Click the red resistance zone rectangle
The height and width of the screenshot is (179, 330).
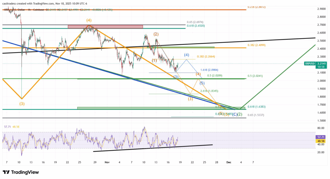point(105,27)
